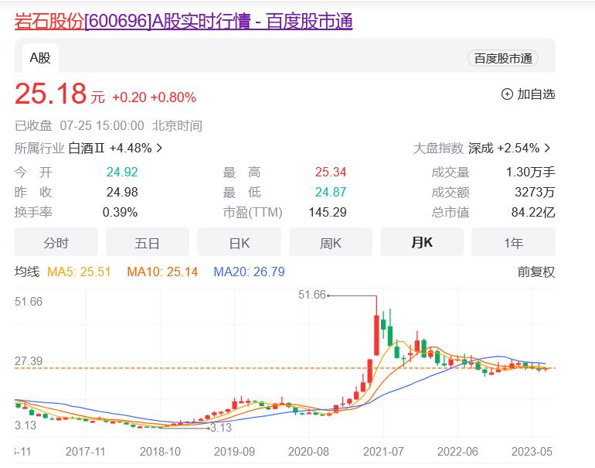Click the 3.13 low price marker on chart
The height and width of the screenshot is (468, 595).
[221, 428]
